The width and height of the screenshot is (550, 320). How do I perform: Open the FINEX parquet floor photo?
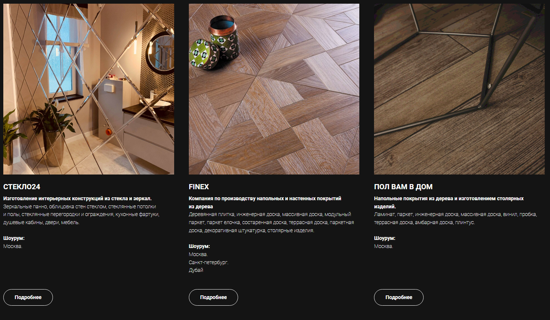point(274,89)
